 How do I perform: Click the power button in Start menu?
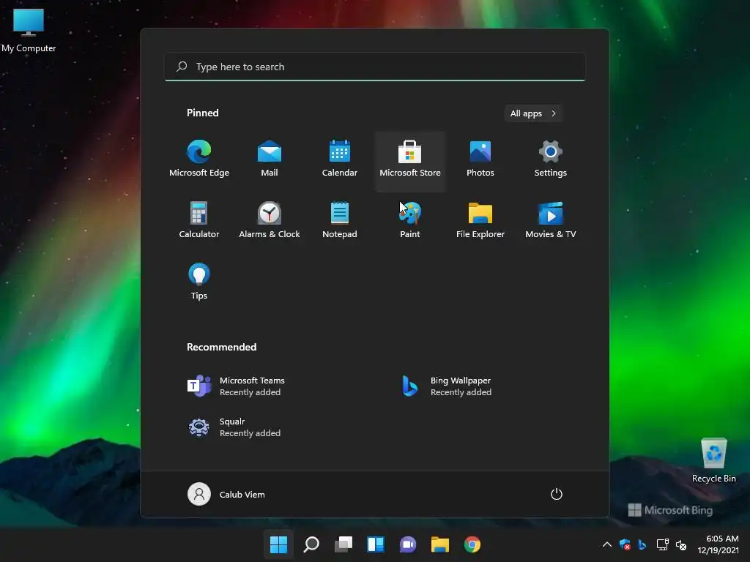click(557, 494)
